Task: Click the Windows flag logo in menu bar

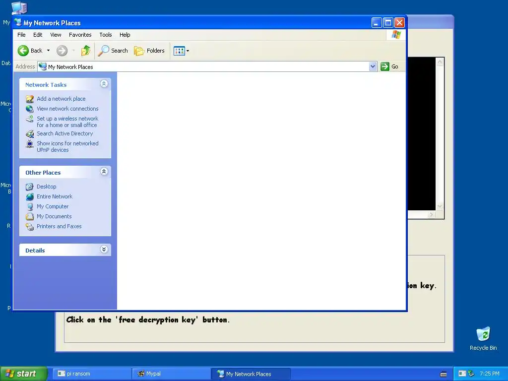Action: click(x=396, y=35)
